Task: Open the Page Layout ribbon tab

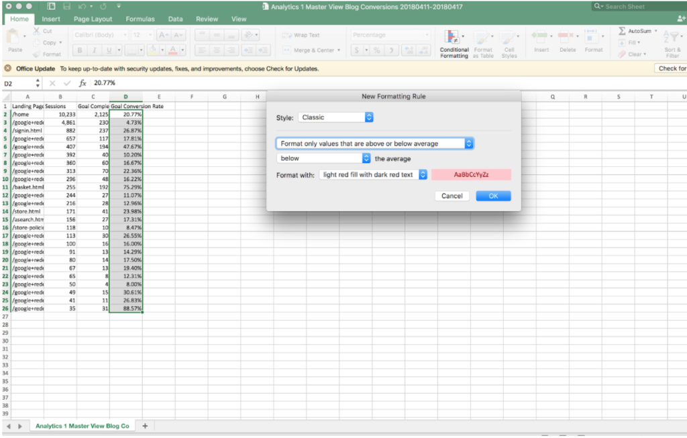Action: pos(93,19)
